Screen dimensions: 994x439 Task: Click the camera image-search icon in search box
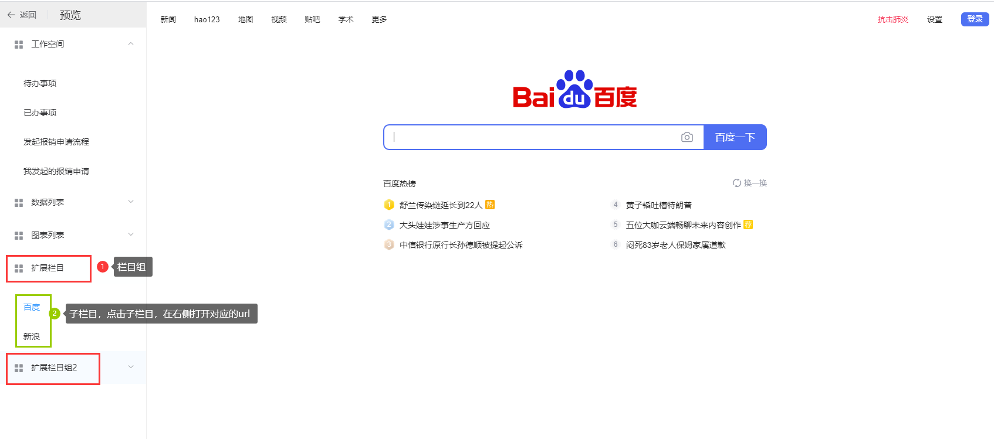coord(687,137)
